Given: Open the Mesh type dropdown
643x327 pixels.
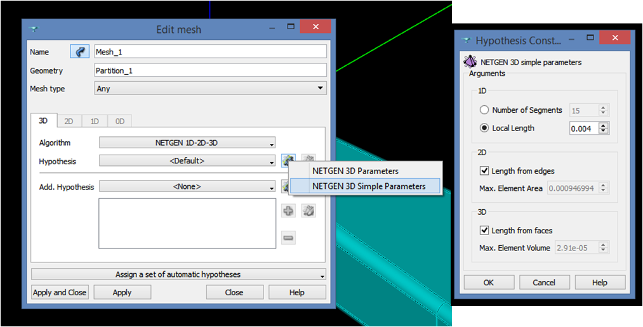Looking at the screenshot, I should (x=210, y=88).
